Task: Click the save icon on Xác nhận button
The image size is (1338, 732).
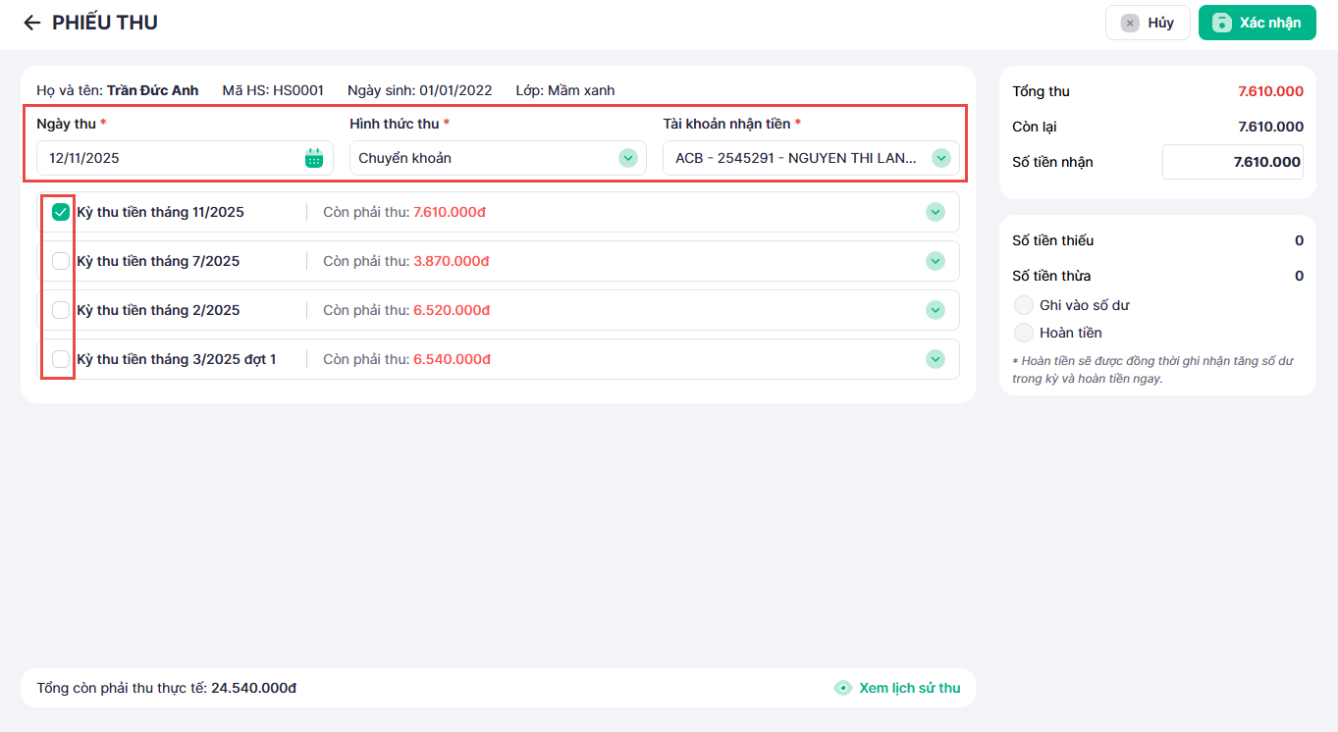Action: 1221,23
